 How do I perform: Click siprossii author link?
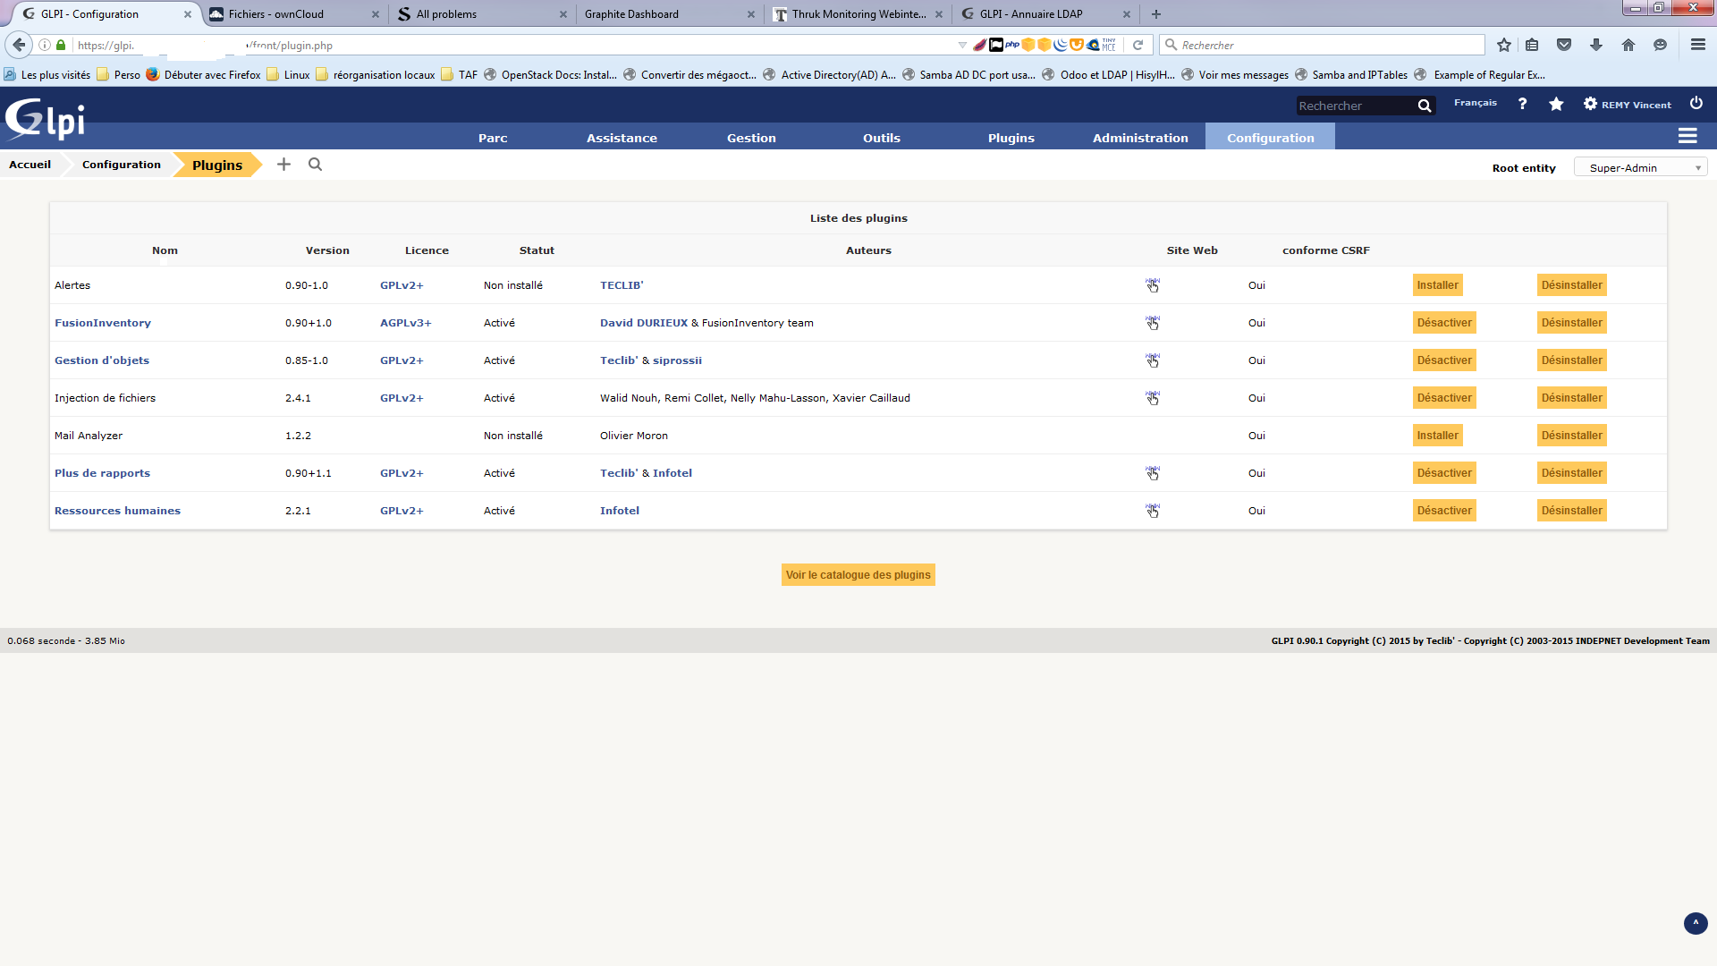[677, 360]
